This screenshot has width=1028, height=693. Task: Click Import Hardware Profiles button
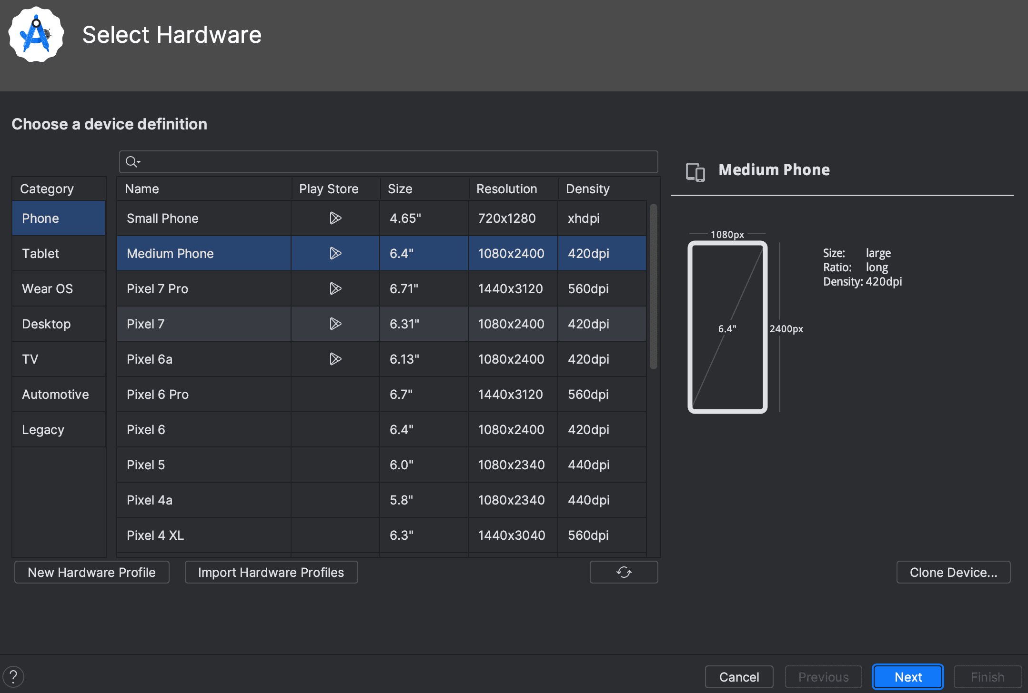(271, 572)
